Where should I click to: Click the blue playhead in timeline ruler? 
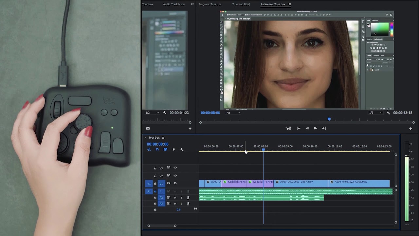[x=263, y=150]
